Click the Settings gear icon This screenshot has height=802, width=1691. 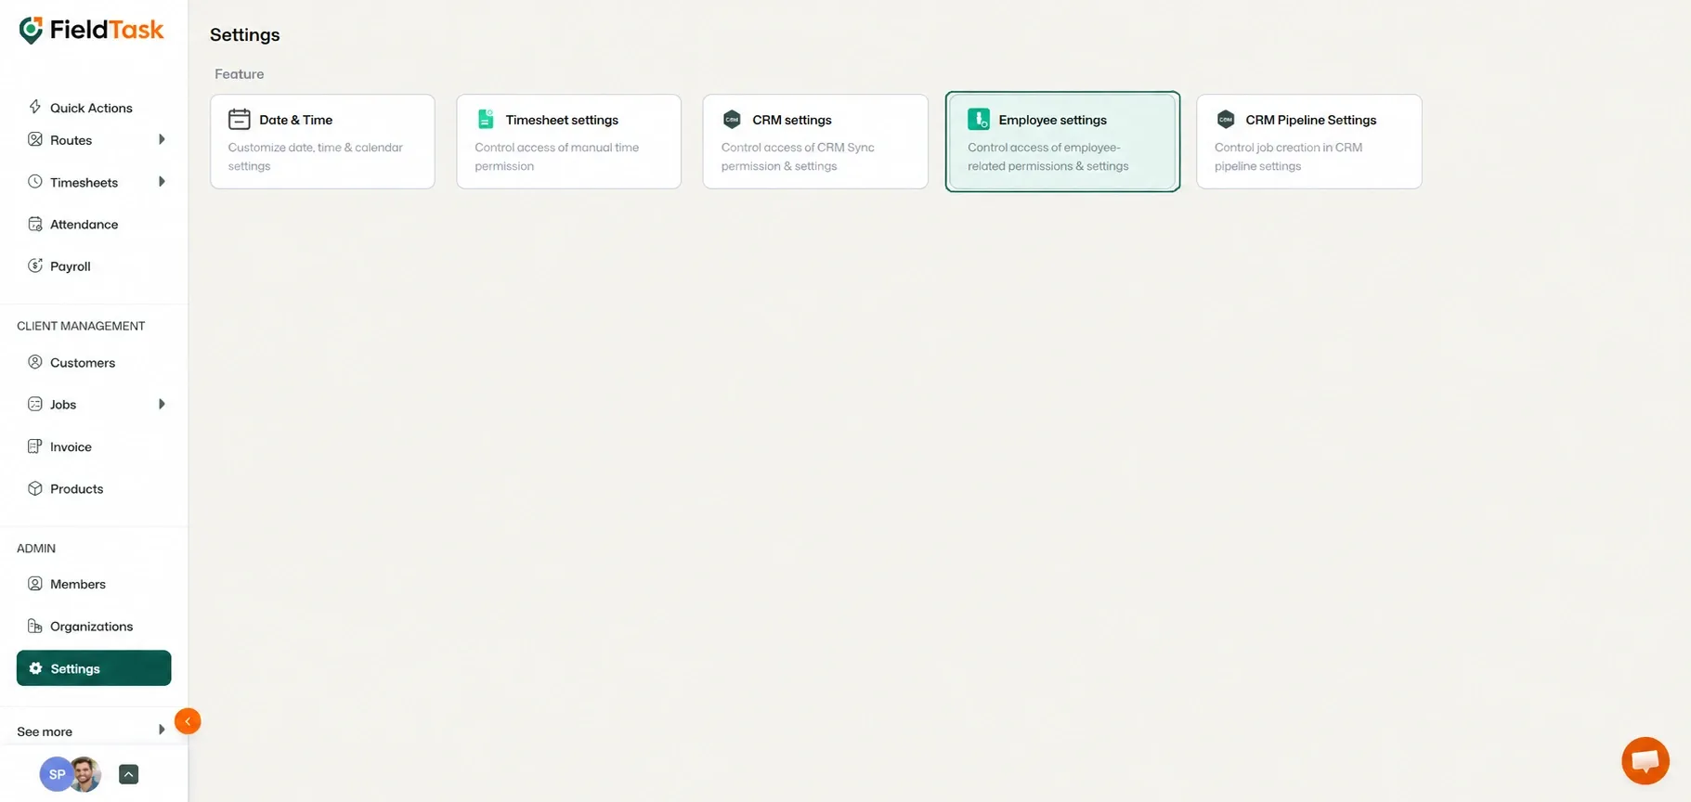click(x=35, y=668)
